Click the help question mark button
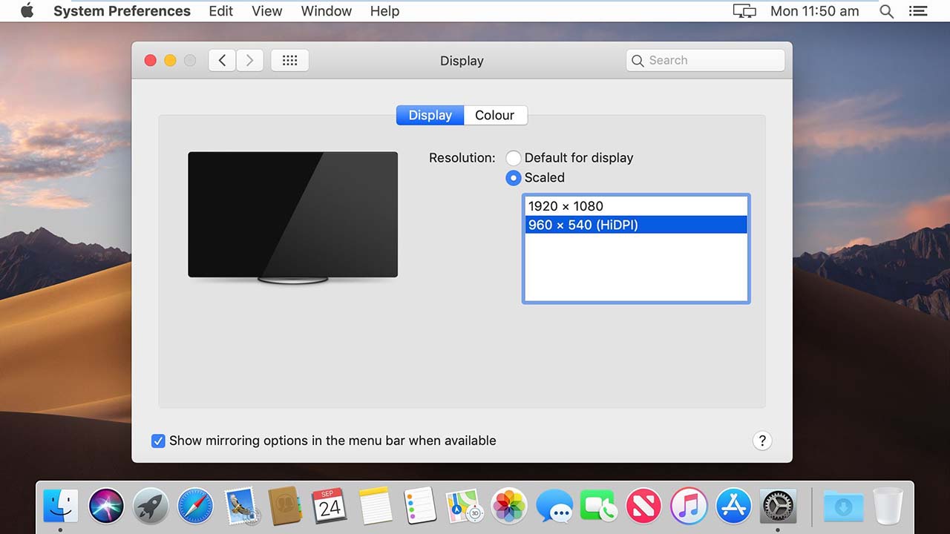Image resolution: width=950 pixels, height=534 pixels. click(761, 441)
